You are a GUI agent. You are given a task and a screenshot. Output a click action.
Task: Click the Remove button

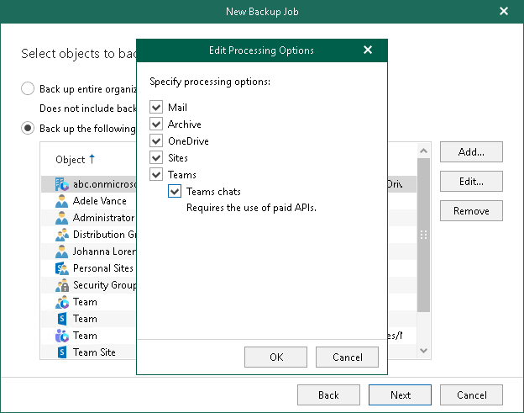tap(471, 211)
